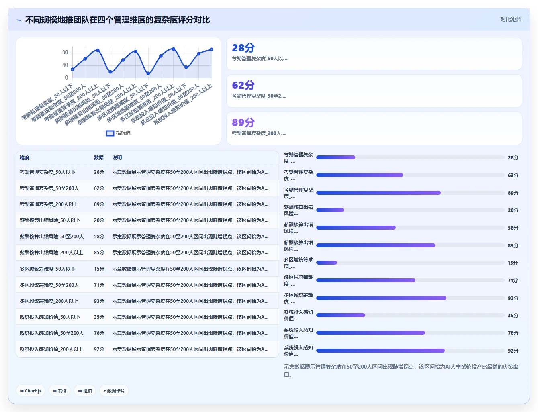Viewport: 538px width, 412px height.
Task: Select the 多区域统筹难度_200人以上 table row
Action: (147, 301)
